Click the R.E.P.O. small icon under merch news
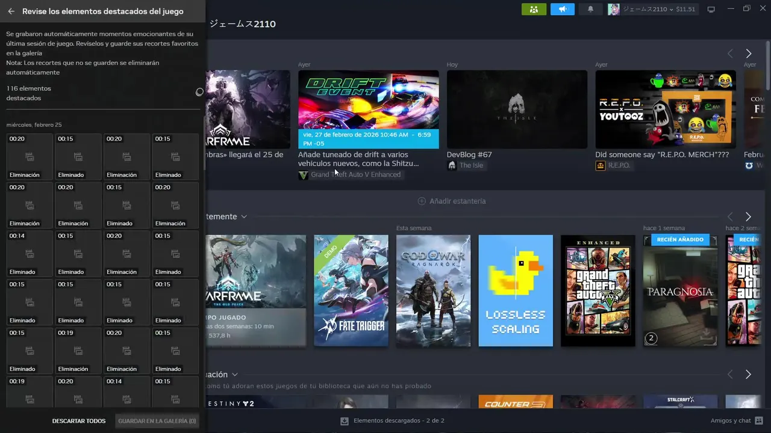This screenshot has height=433, width=771. pyautogui.click(x=600, y=165)
